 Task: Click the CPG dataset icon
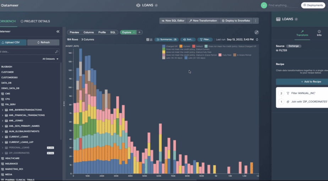2,99
